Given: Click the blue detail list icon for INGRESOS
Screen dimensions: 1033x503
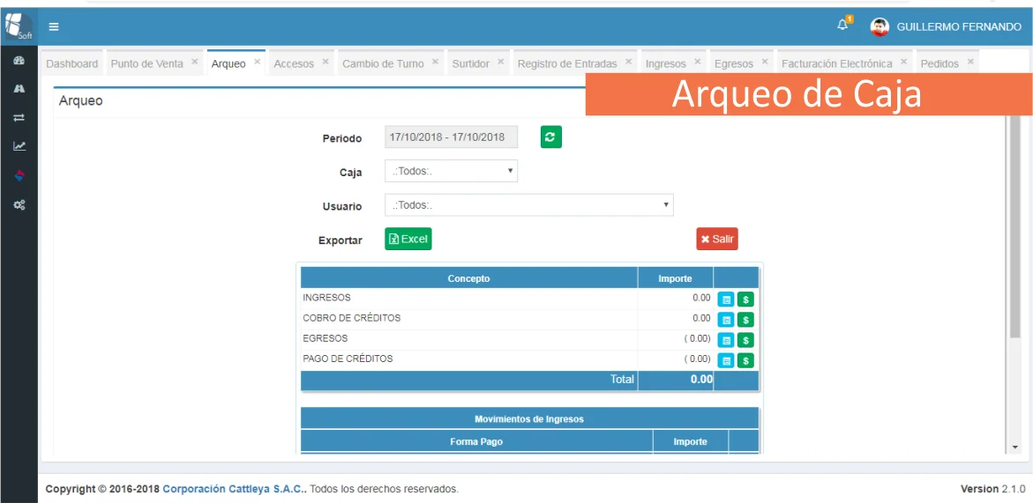Looking at the screenshot, I should pyautogui.click(x=726, y=300).
